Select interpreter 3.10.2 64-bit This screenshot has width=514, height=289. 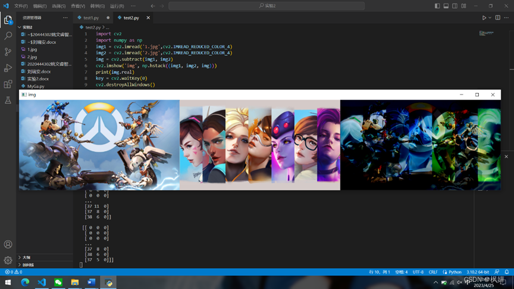pos(478,272)
